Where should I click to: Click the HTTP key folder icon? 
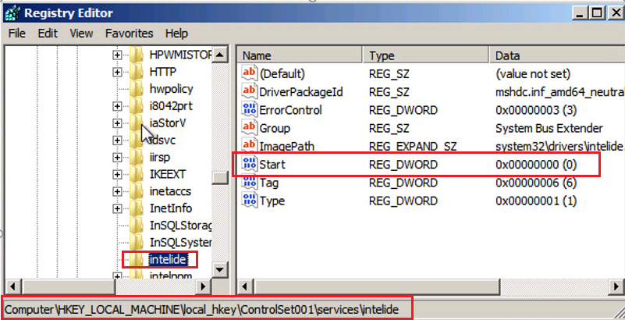click(x=136, y=72)
